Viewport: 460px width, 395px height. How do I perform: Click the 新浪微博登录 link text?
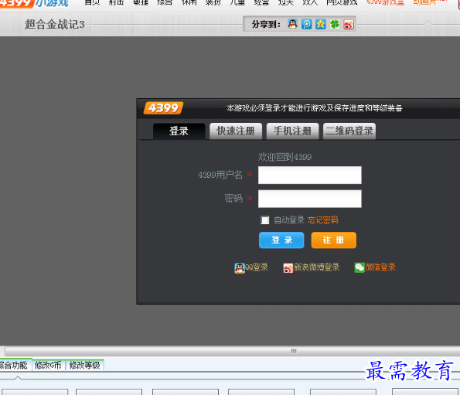pyautogui.click(x=317, y=267)
